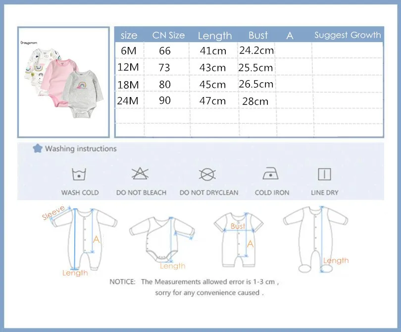Click the CN Size 80 cell
401x332 pixels.
(165, 84)
